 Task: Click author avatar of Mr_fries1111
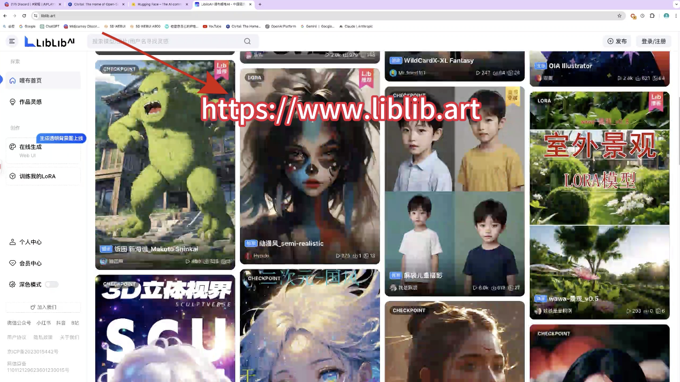393,73
